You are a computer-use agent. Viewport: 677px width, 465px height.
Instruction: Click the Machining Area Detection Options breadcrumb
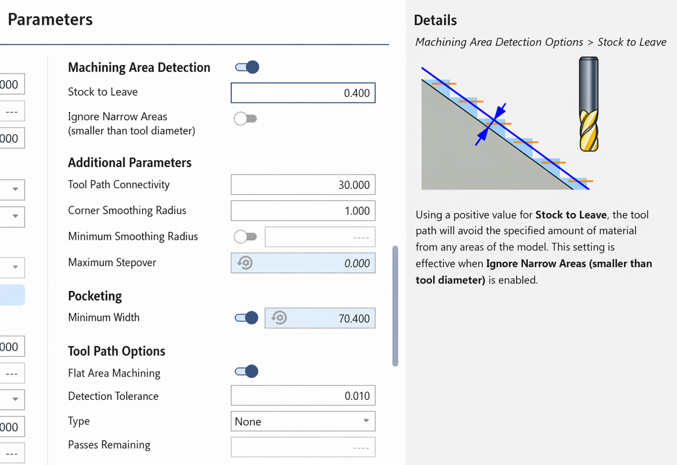499,42
